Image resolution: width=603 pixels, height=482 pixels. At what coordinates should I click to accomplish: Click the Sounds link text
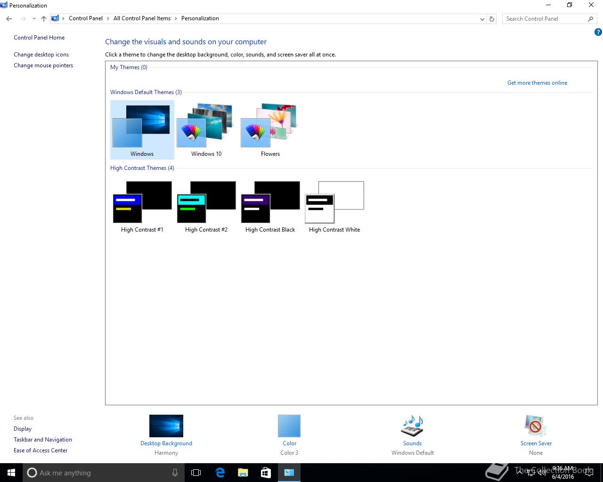[x=412, y=443]
